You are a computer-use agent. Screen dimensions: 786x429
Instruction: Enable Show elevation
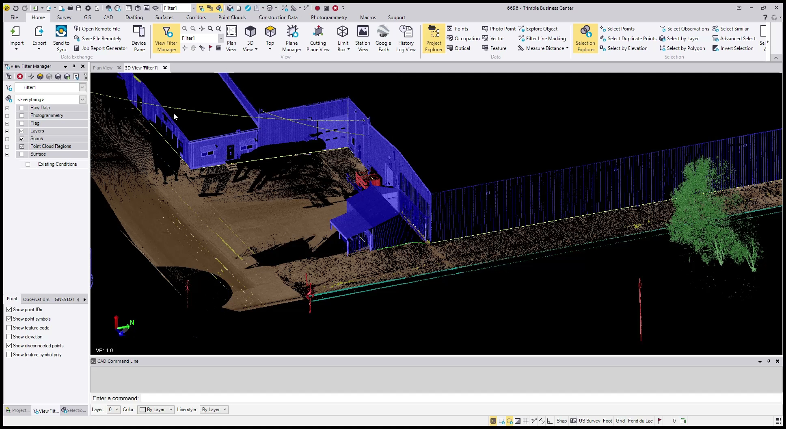9,337
